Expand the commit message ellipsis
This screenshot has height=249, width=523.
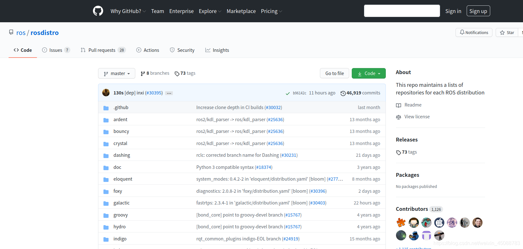(169, 93)
